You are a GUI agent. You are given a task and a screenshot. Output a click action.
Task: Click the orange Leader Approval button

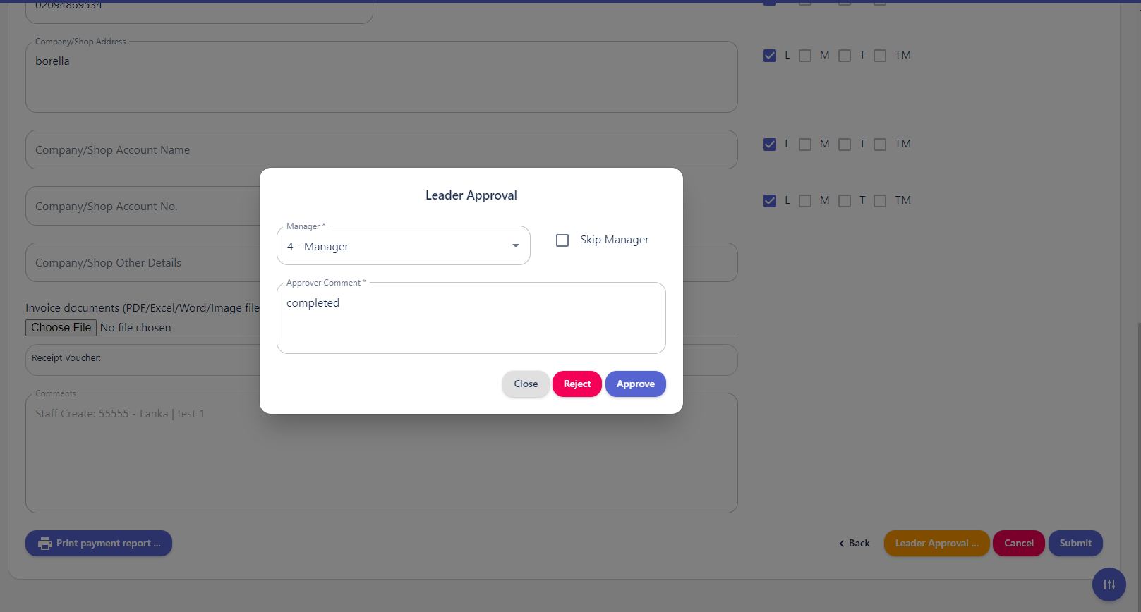tap(936, 544)
